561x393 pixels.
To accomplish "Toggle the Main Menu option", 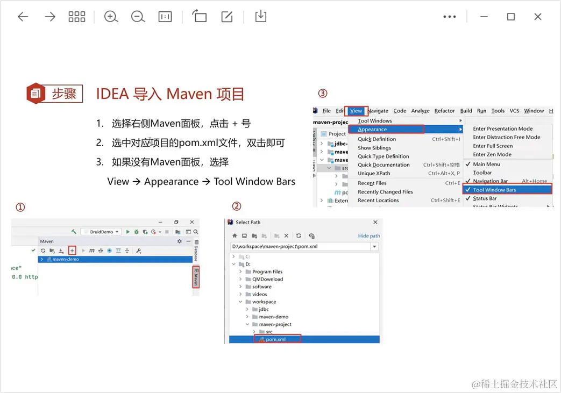I will (x=508, y=164).
